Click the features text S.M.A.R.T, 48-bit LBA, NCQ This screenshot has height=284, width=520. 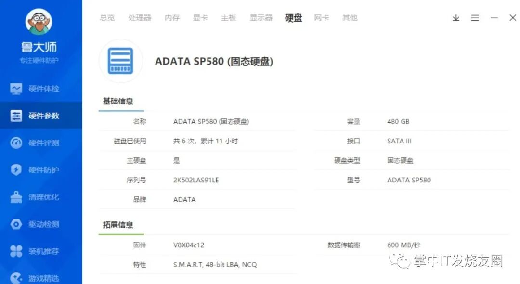(x=215, y=264)
